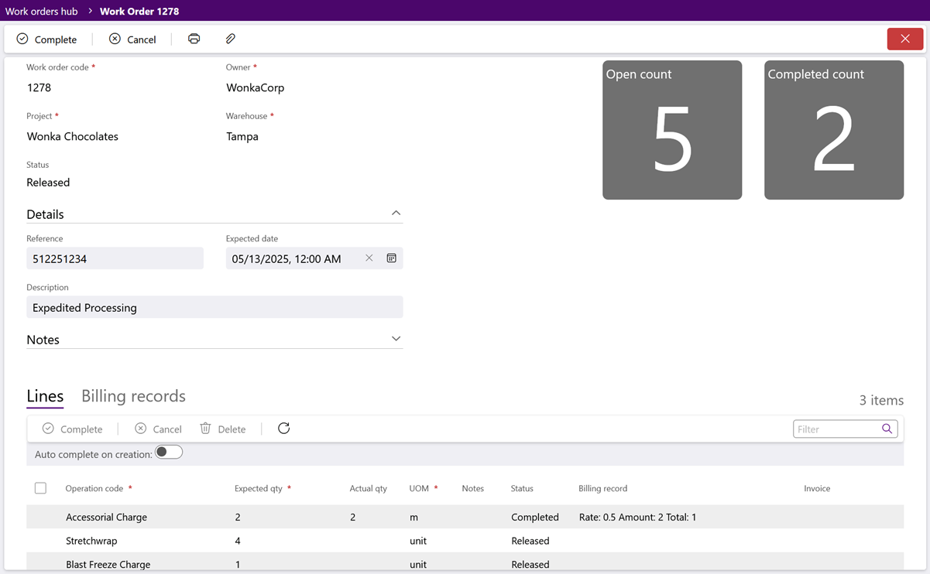The image size is (930, 574).
Task: Click the Notes column header
Action: (x=472, y=489)
